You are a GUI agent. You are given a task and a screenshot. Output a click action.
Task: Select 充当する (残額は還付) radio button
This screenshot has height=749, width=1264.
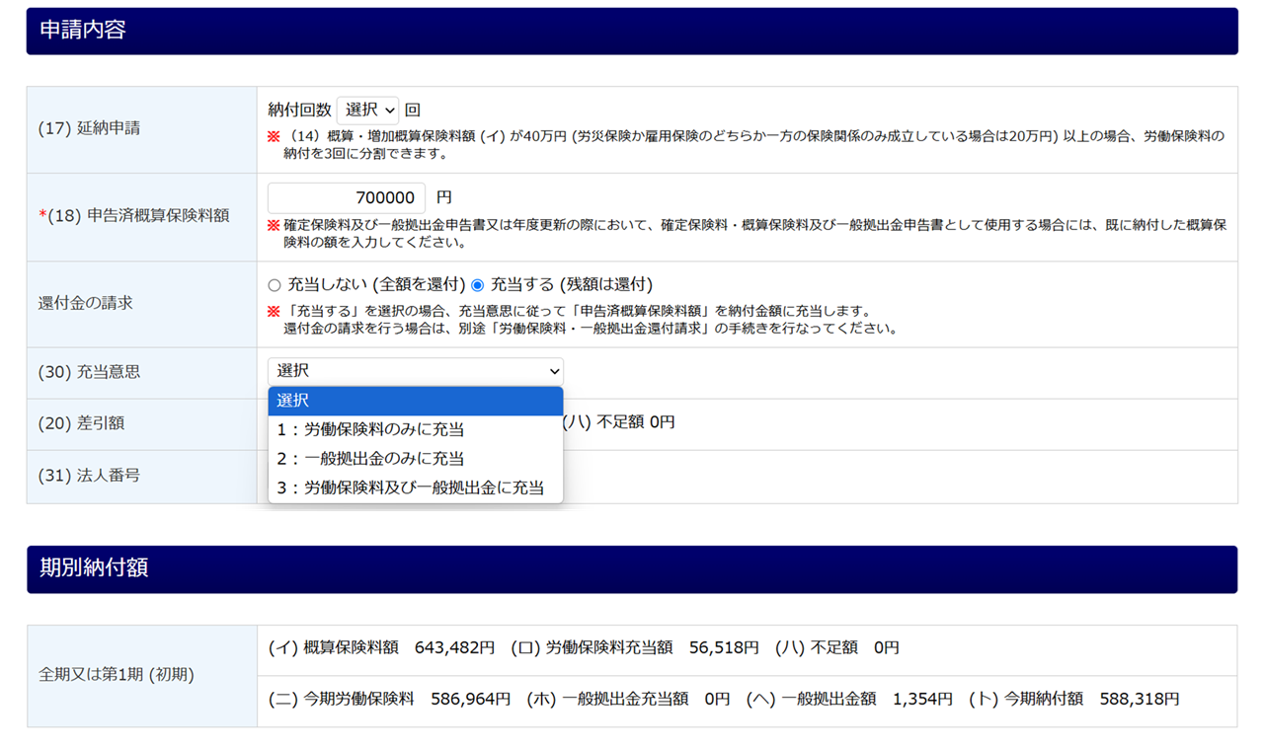click(478, 285)
